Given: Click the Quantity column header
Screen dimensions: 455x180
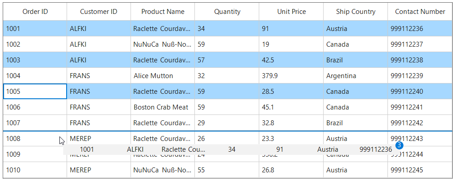Looking at the screenshot, I should pos(227,12).
